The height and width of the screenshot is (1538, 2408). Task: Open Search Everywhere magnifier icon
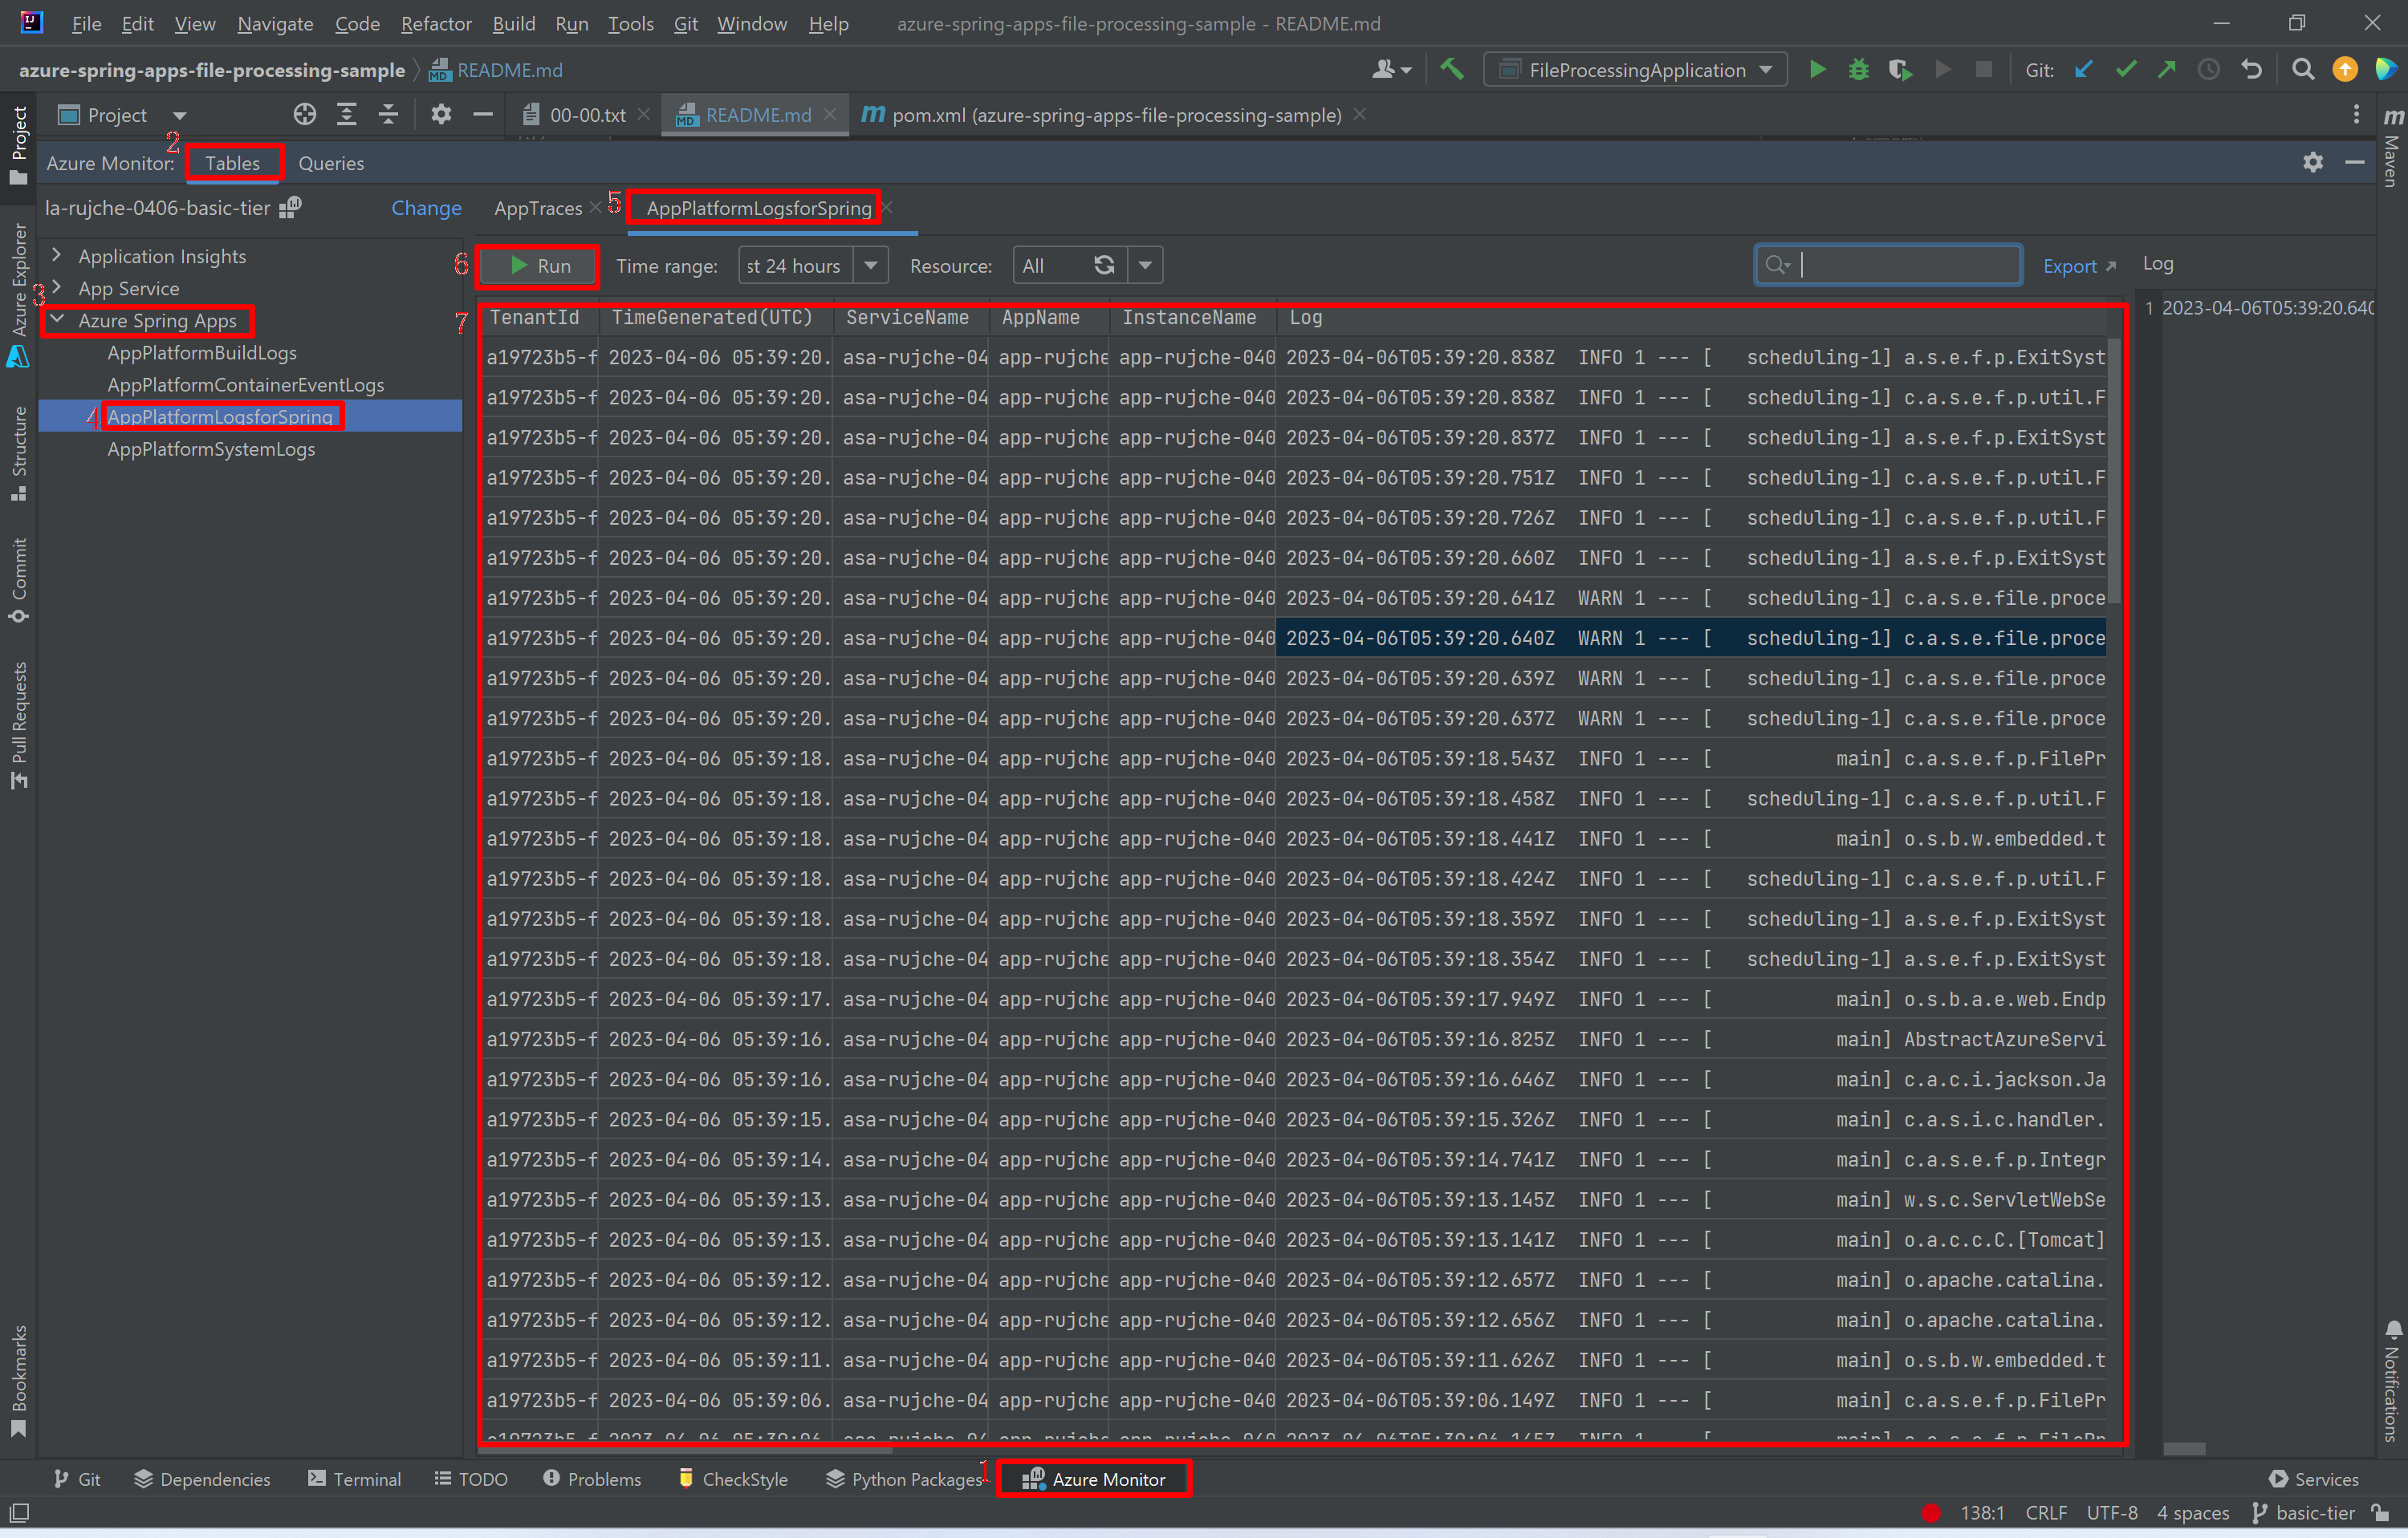point(2302,69)
